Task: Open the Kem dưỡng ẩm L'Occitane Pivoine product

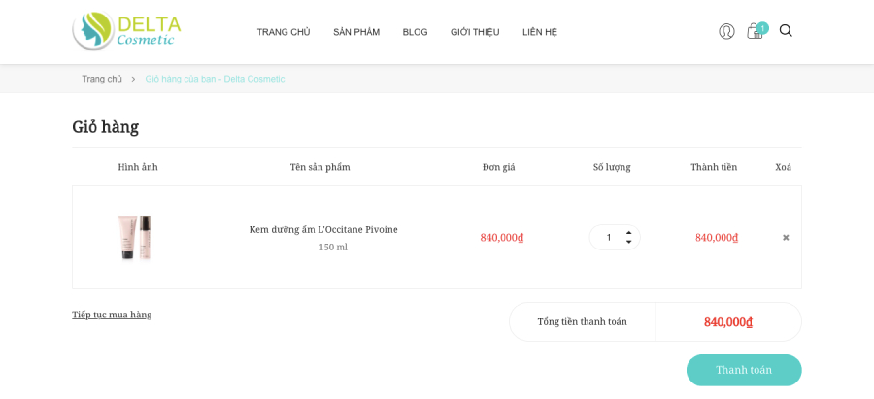Action: (x=323, y=229)
